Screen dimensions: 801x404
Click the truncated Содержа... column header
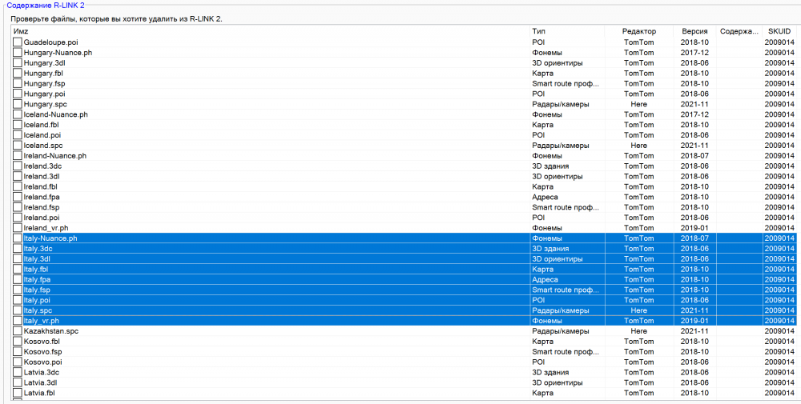[739, 31]
